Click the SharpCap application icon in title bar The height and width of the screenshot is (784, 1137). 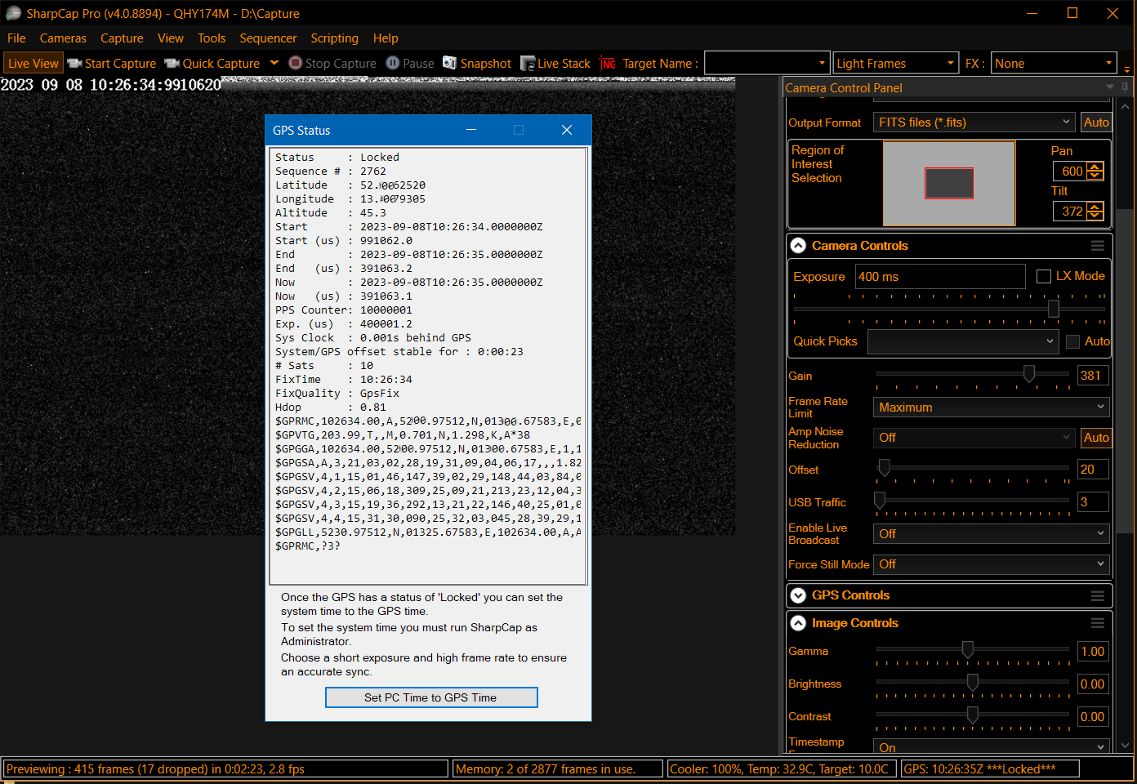pyautogui.click(x=13, y=13)
